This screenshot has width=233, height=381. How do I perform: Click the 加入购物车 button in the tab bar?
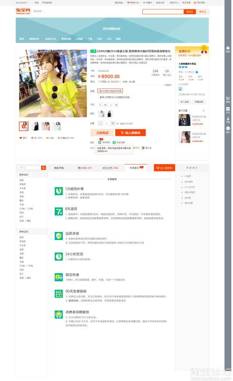[x=164, y=168]
